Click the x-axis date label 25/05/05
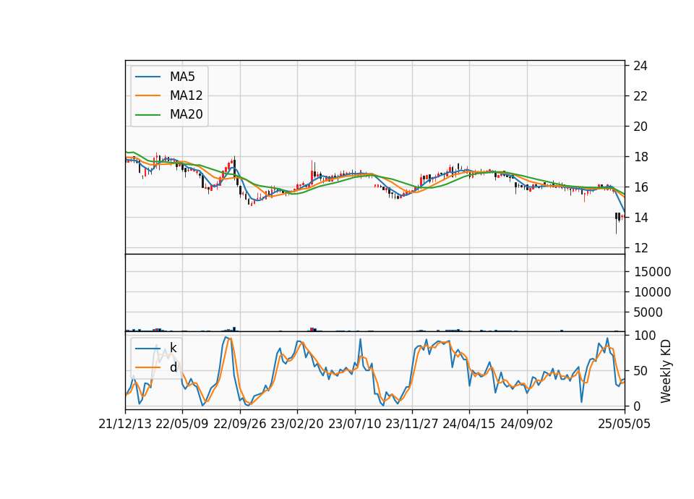 click(x=625, y=424)
